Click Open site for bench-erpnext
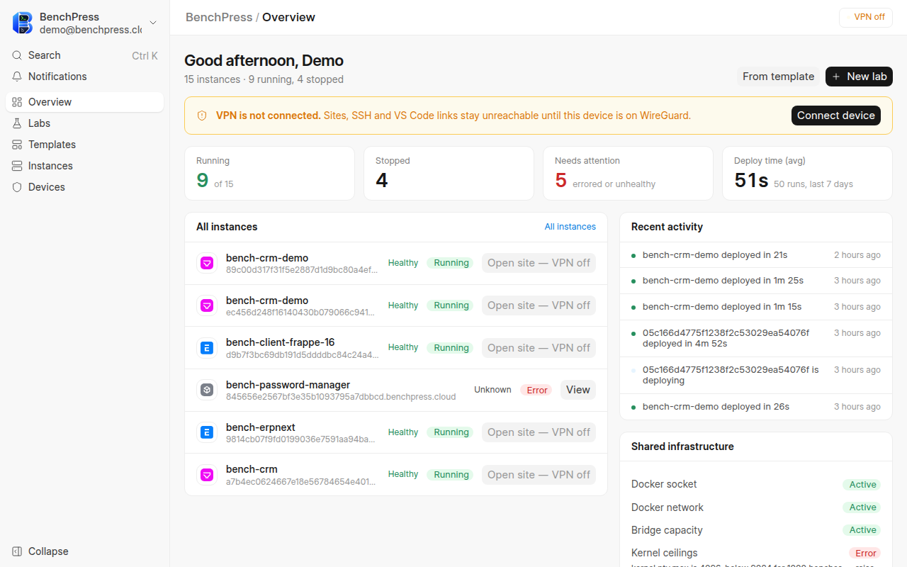Viewport: 907px width, 567px height. 539,432
